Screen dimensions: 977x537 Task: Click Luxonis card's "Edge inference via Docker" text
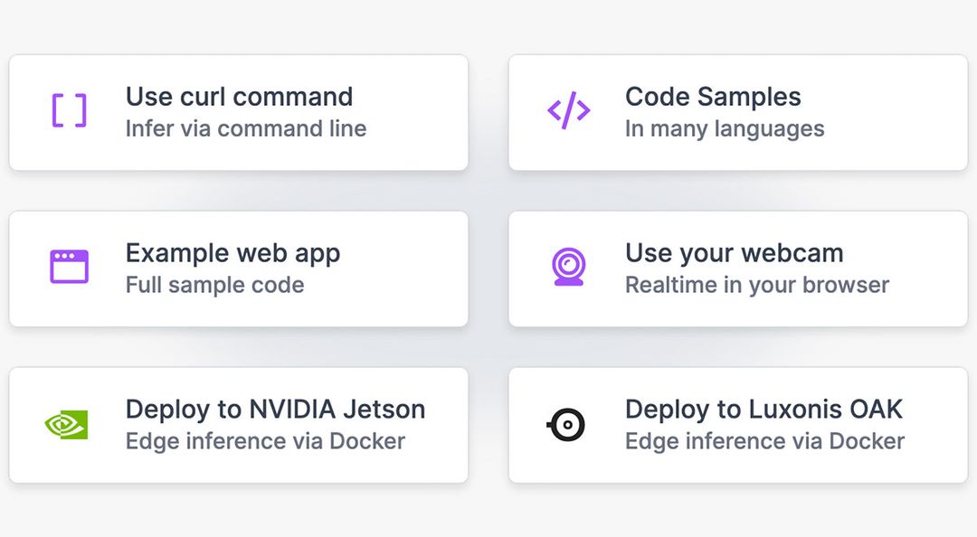(764, 442)
